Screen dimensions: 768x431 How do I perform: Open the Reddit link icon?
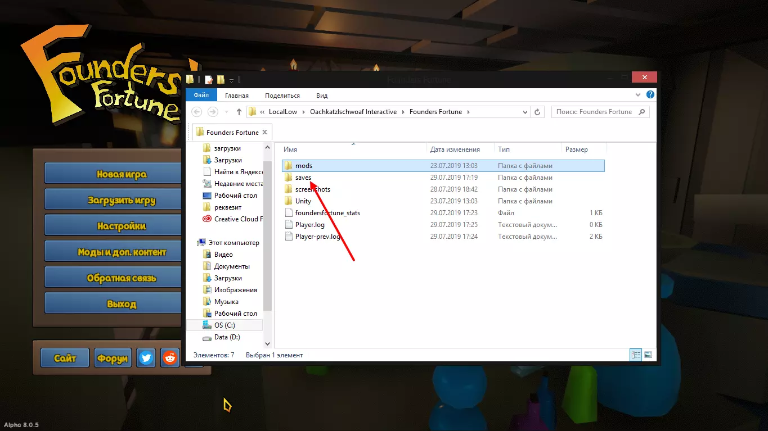coord(170,357)
